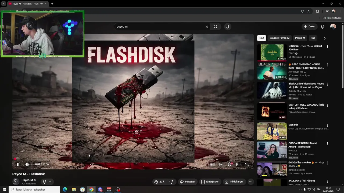Open File Explorer from taskbar
344x193 pixels.
[74, 190]
